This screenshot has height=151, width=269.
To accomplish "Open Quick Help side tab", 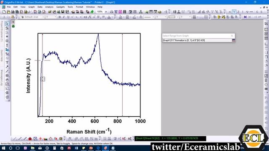I will pos(2,56).
